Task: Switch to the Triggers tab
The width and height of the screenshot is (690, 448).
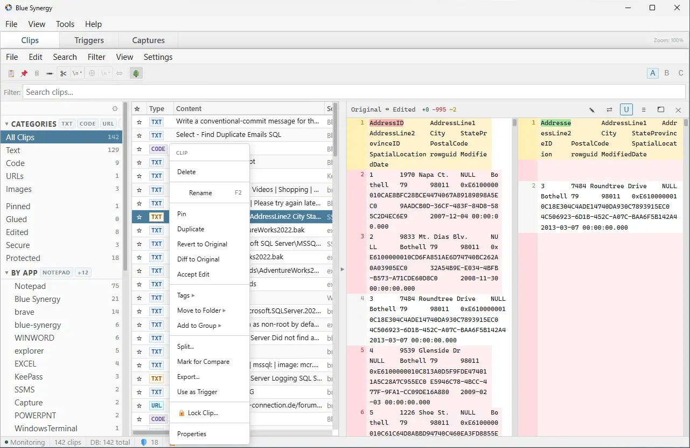Action: tap(89, 40)
